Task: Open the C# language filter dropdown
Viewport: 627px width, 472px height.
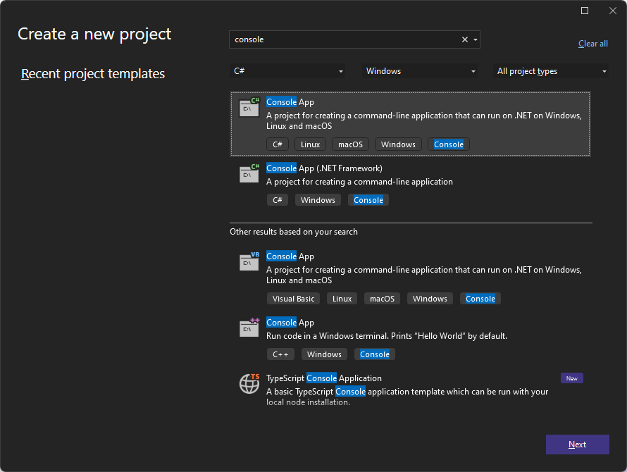Action: [x=287, y=70]
